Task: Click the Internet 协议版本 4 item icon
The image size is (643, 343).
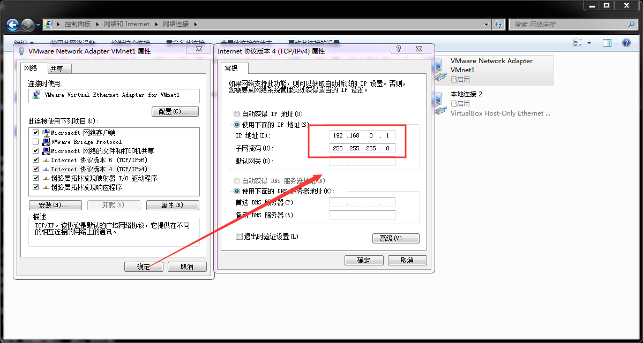Action: (46, 169)
